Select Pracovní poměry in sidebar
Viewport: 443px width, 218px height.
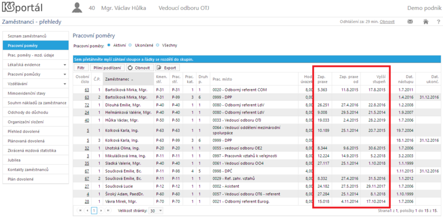(x=35, y=45)
